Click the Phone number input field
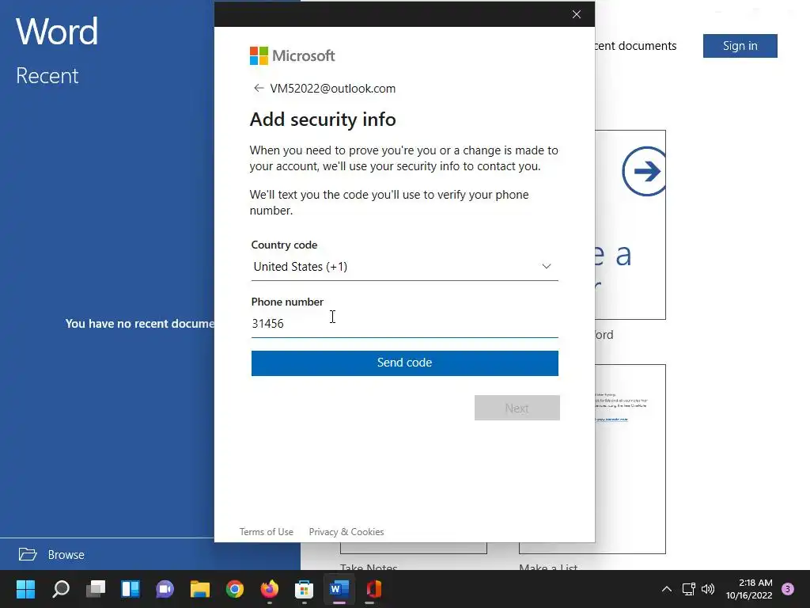Image resolution: width=810 pixels, height=608 pixels. coord(404,324)
